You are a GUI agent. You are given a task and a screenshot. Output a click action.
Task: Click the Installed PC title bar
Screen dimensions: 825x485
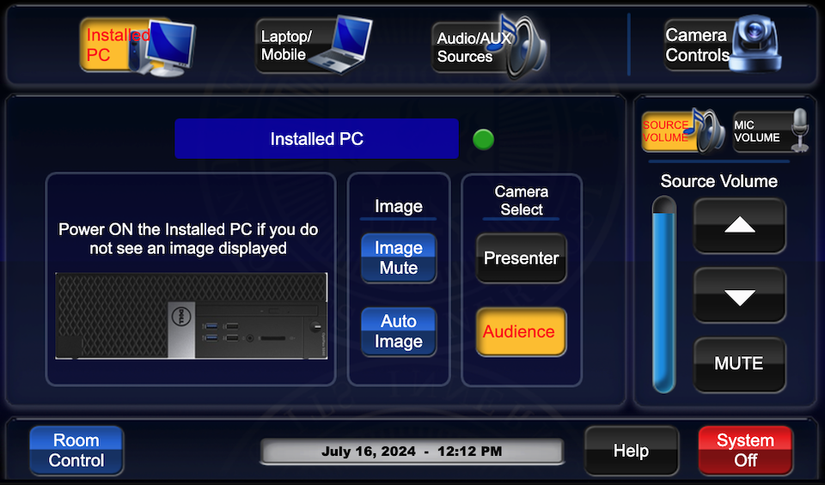(317, 139)
